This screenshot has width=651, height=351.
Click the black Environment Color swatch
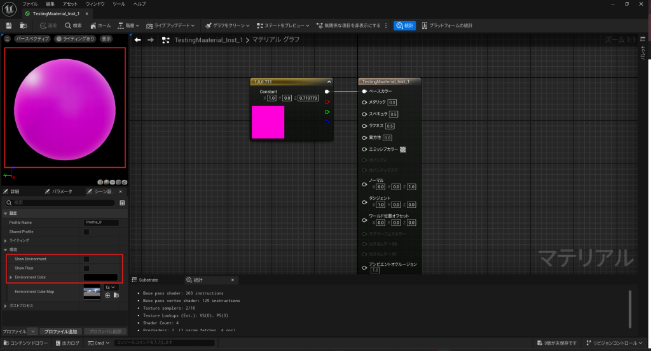(100, 277)
